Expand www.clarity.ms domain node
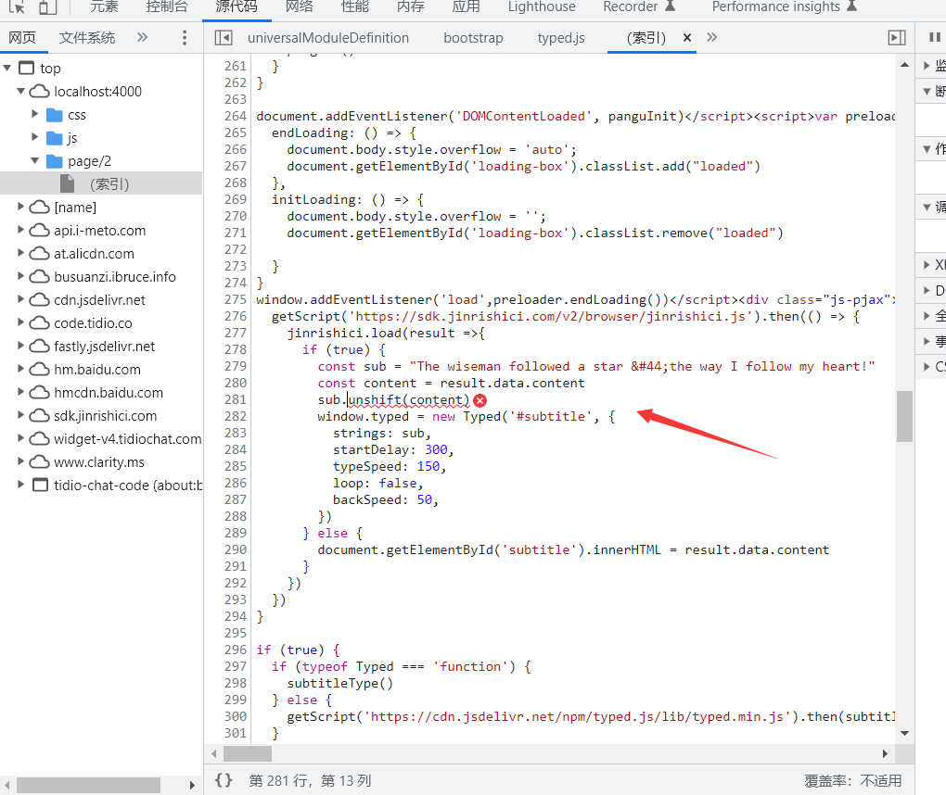The image size is (946, 795). 21,461
